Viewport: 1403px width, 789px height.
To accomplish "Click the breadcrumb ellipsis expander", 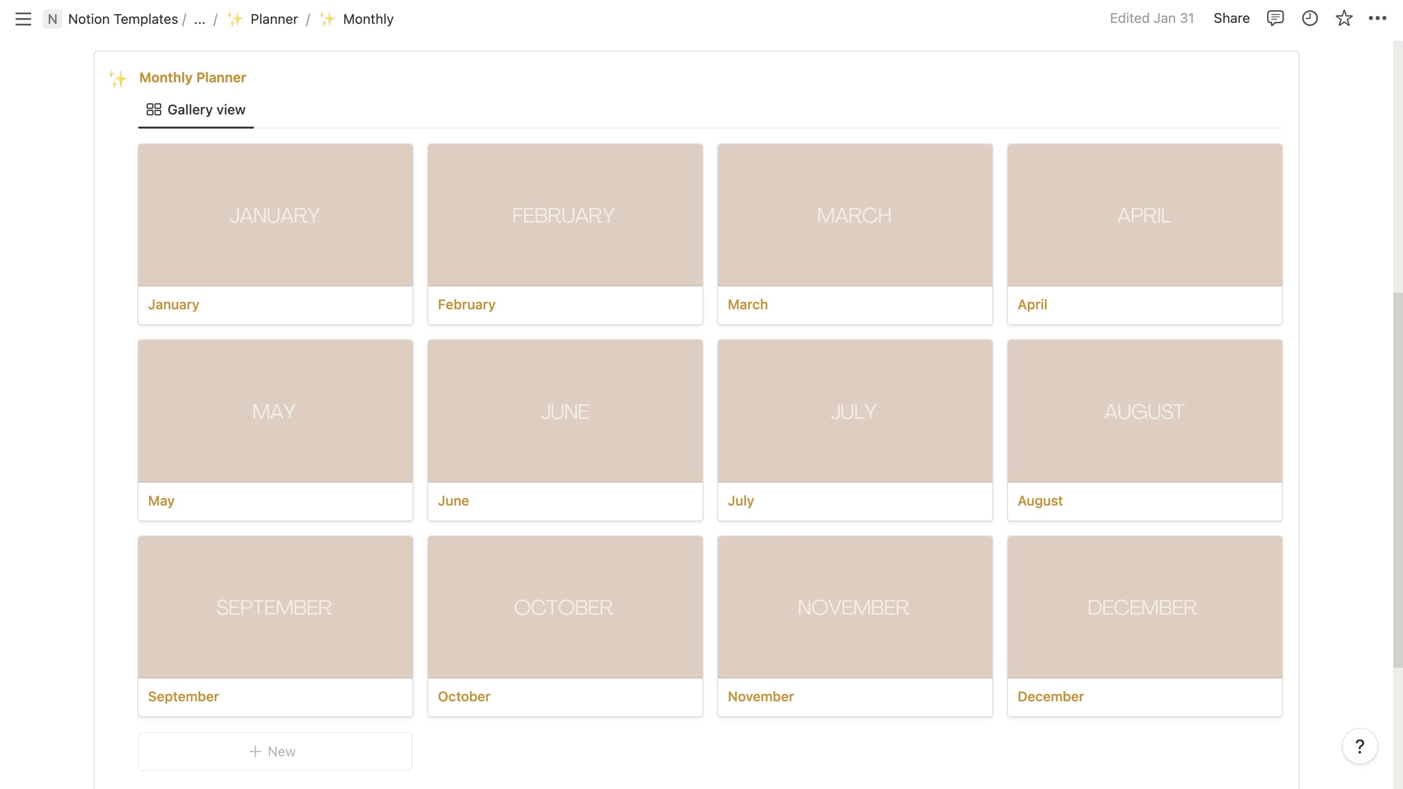I will (x=199, y=19).
